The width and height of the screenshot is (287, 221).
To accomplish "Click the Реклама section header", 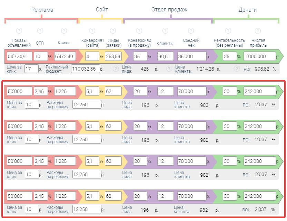I will [42, 10].
